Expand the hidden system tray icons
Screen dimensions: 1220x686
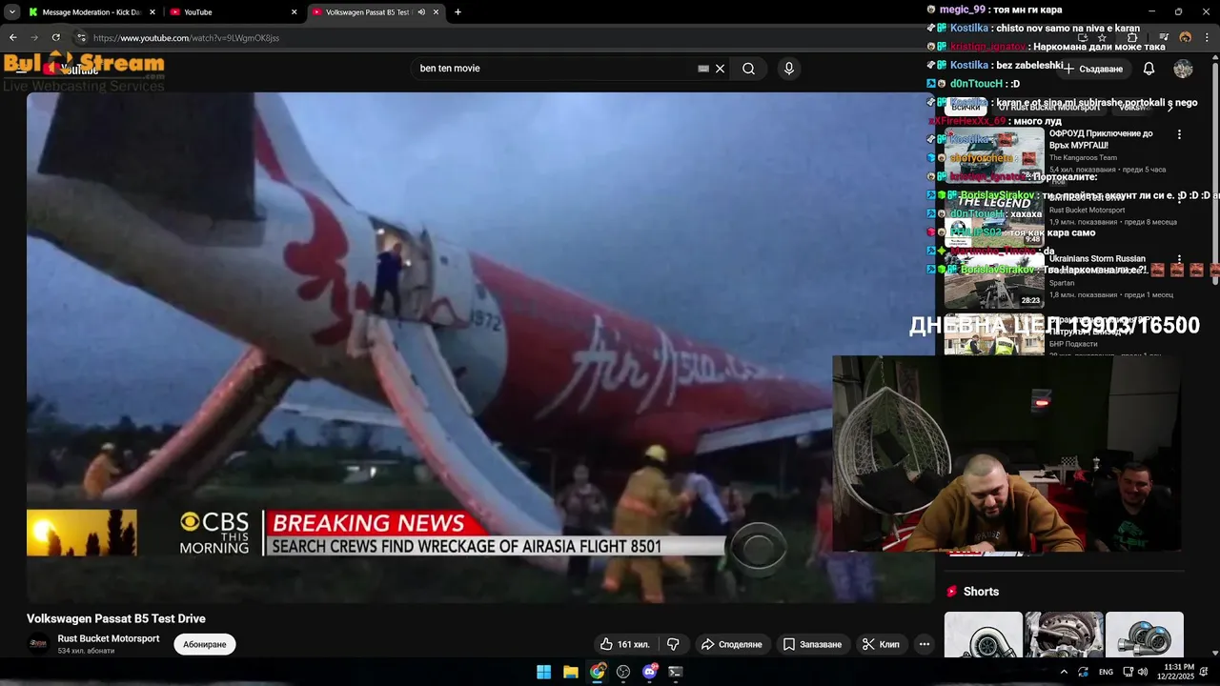(1064, 672)
